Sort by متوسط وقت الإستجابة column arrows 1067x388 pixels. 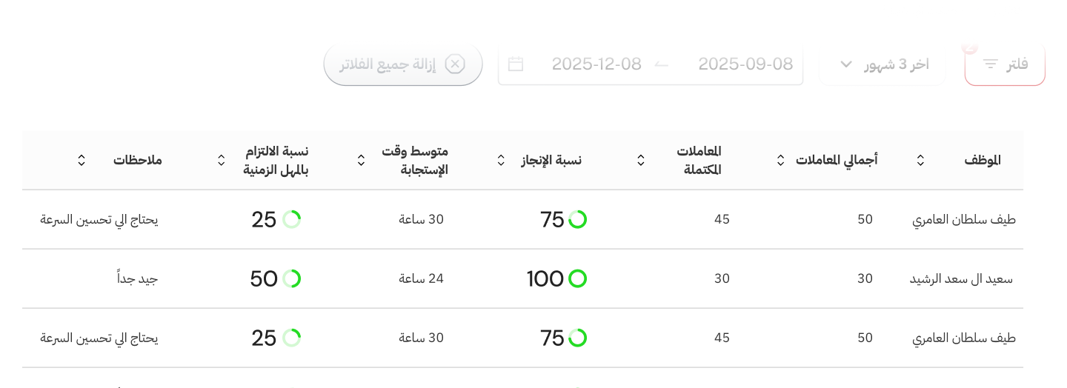click(x=361, y=160)
